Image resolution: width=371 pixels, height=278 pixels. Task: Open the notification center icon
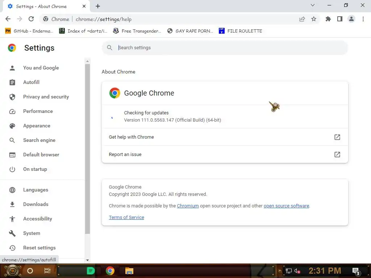coord(356,271)
